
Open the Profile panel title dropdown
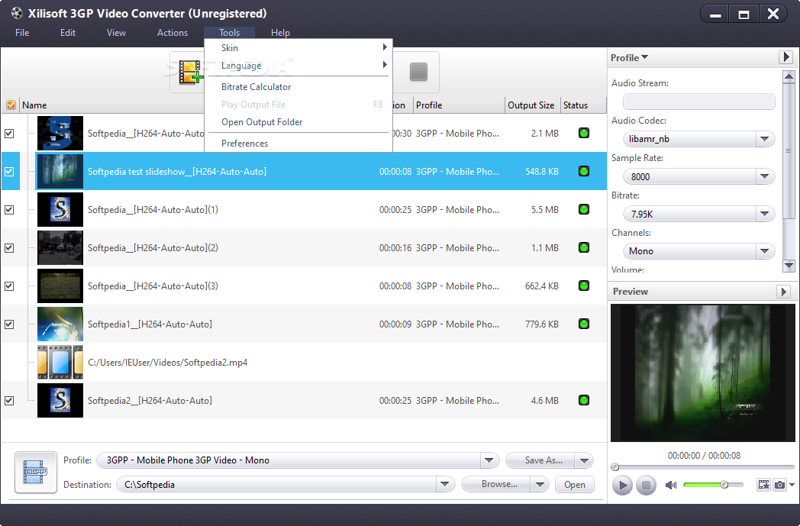[x=629, y=58]
